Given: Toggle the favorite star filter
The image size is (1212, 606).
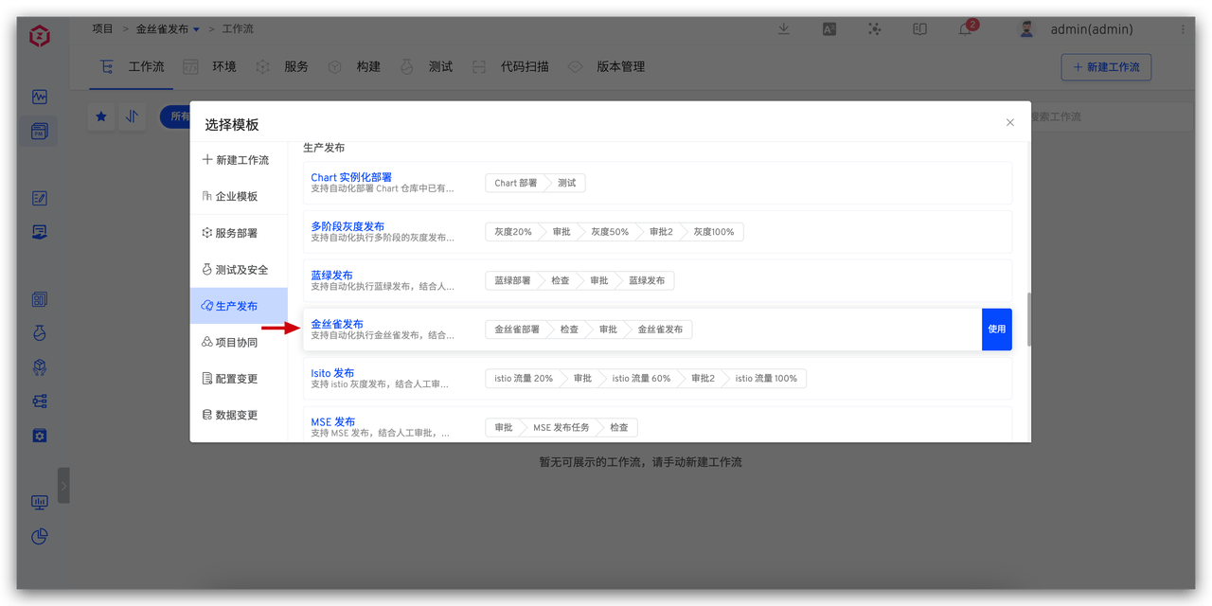Looking at the screenshot, I should click(x=101, y=116).
